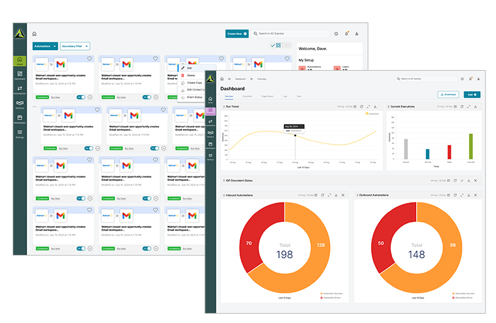Click the red segment of Inbound Automations donut

[x=249, y=243]
